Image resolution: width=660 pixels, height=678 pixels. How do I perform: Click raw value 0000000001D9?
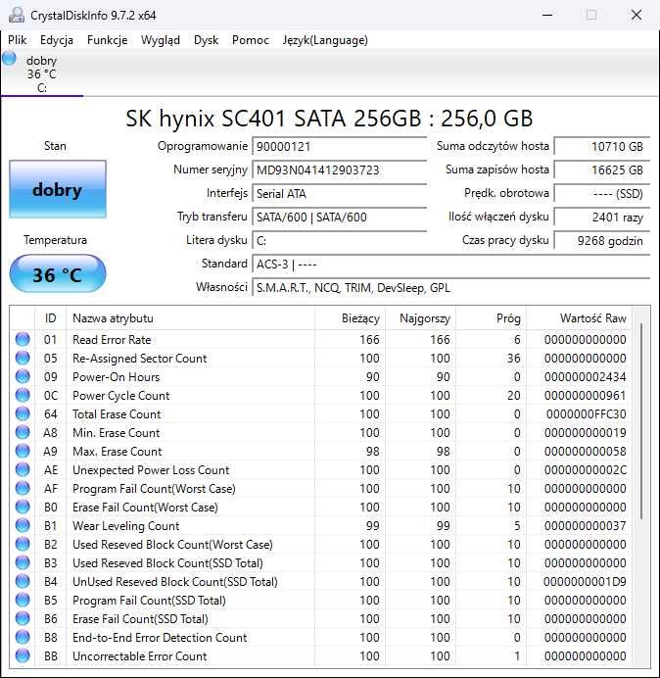point(585,582)
